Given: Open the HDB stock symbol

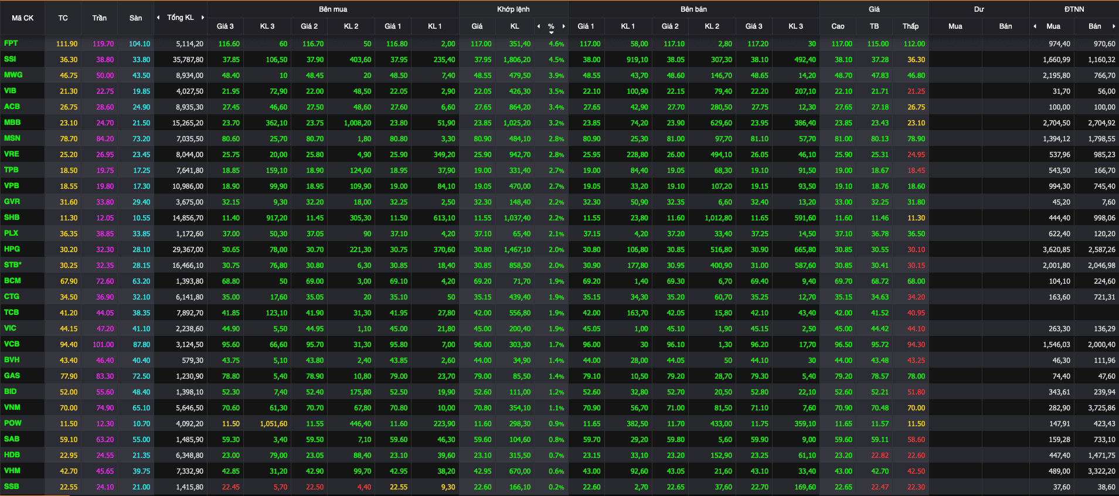Looking at the screenshot, I should (12, 455).
